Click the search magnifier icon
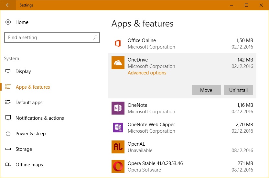The height and width of the screenshot is (178, 269). [x=95, y=38]
